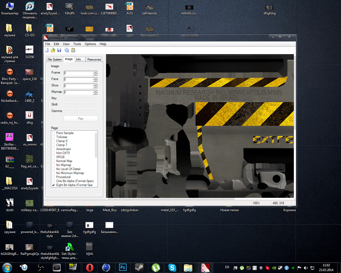Enable the SRGB flag
The image size is (341, 273).
click(x=54, y=157)
